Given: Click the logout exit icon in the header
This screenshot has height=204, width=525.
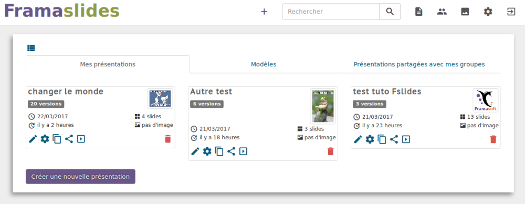Looking at the screenshot, I should point(511,12).
